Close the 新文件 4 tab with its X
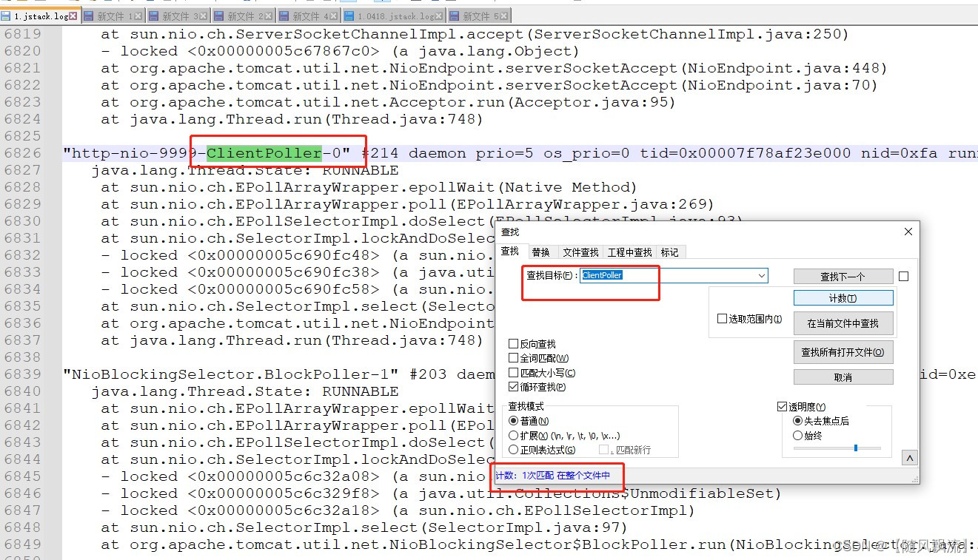Viewport: 978px width, 560px height. (x=333, y=16)
